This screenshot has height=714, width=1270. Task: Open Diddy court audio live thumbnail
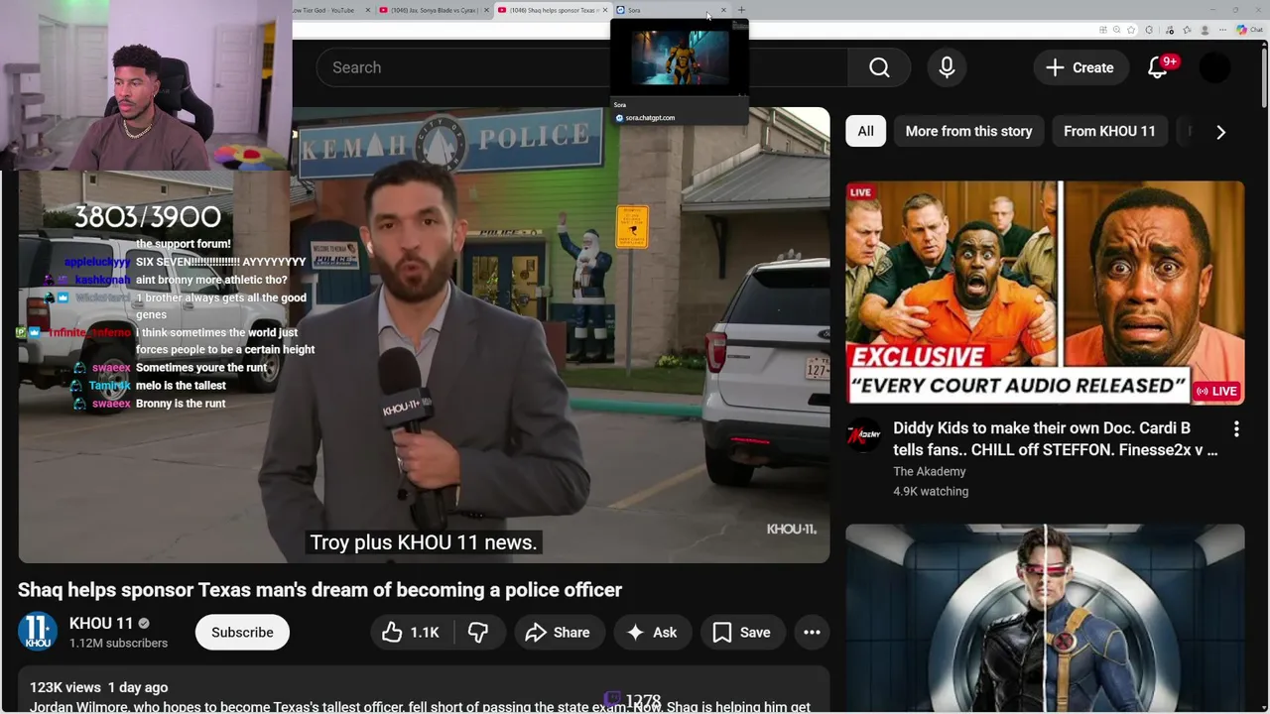(x=1045, y=293)
